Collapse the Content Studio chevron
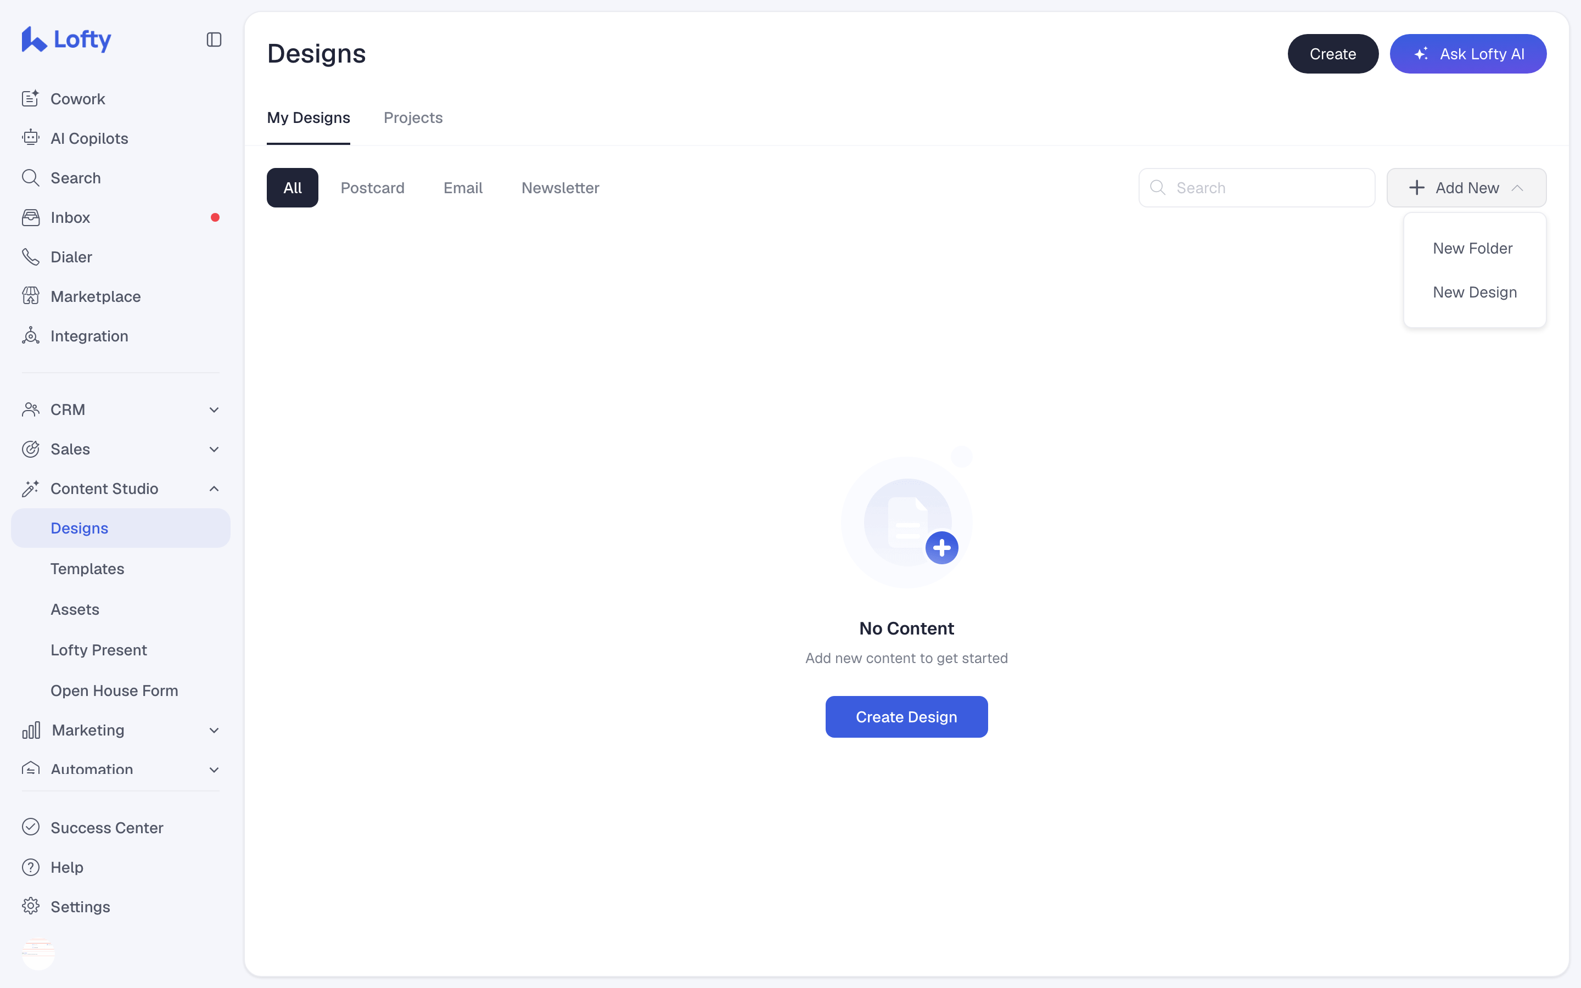This screenshot has width=1581, height=988. pos(214,489)
